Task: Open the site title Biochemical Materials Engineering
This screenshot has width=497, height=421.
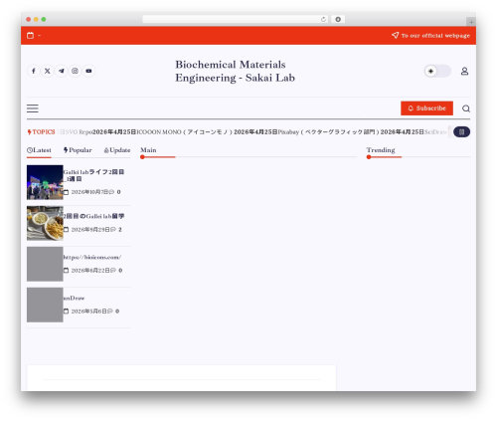Action: (235, 71)
